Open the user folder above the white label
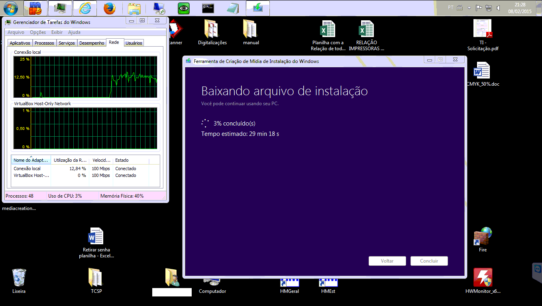The width and height of the screenshot is (542, 306). [x=173, y=278]
